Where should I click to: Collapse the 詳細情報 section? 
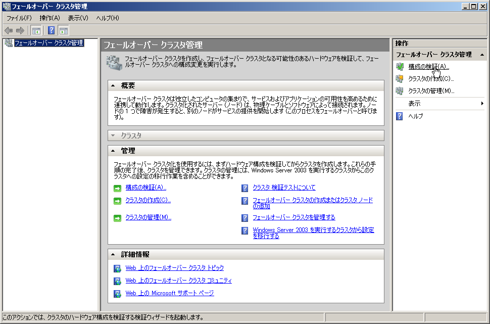[113, 254]
